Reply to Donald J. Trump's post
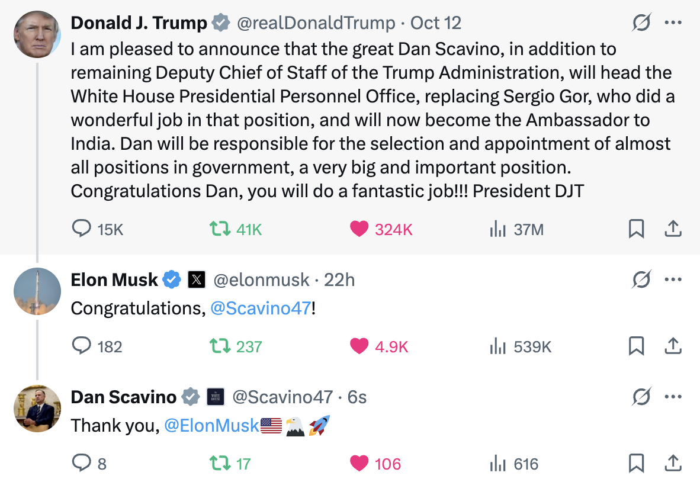This screenshot has width=700, height=482. [81, 229]
